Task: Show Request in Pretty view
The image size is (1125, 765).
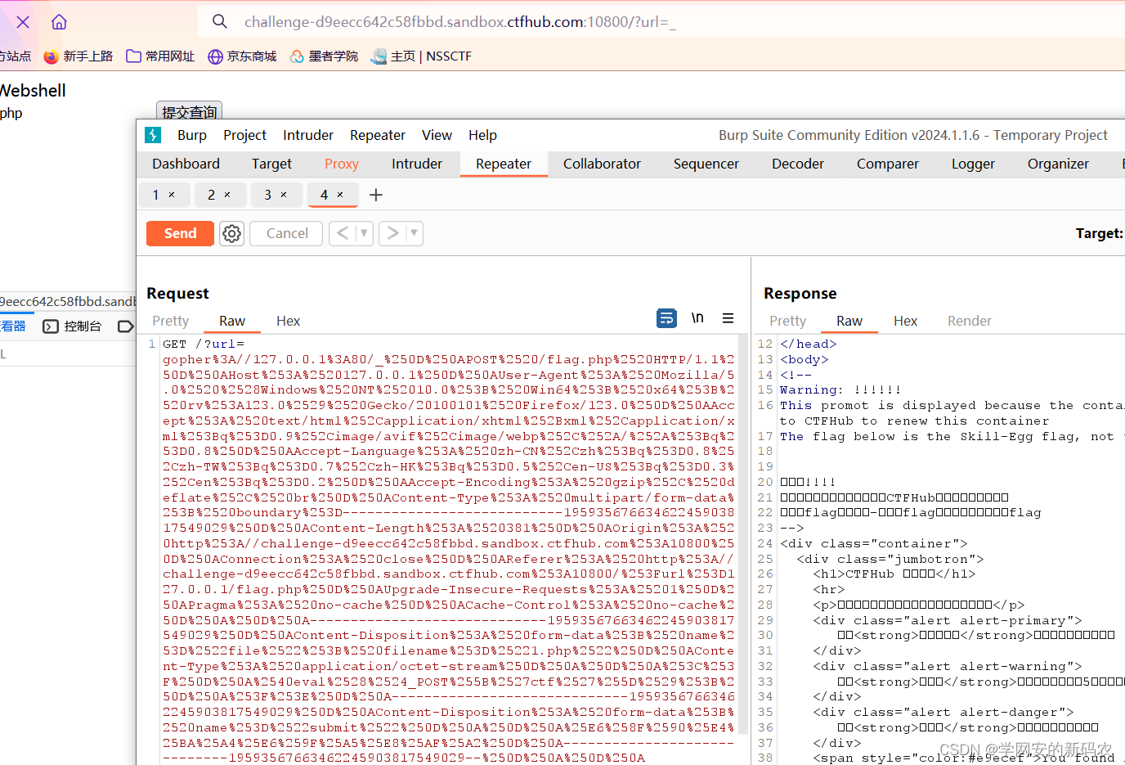Action: tap(170, 321)
